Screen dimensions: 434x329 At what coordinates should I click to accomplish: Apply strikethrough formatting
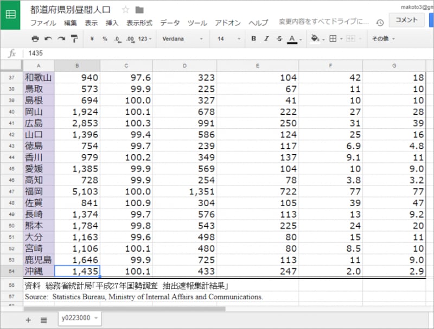(x=279, y=39)
